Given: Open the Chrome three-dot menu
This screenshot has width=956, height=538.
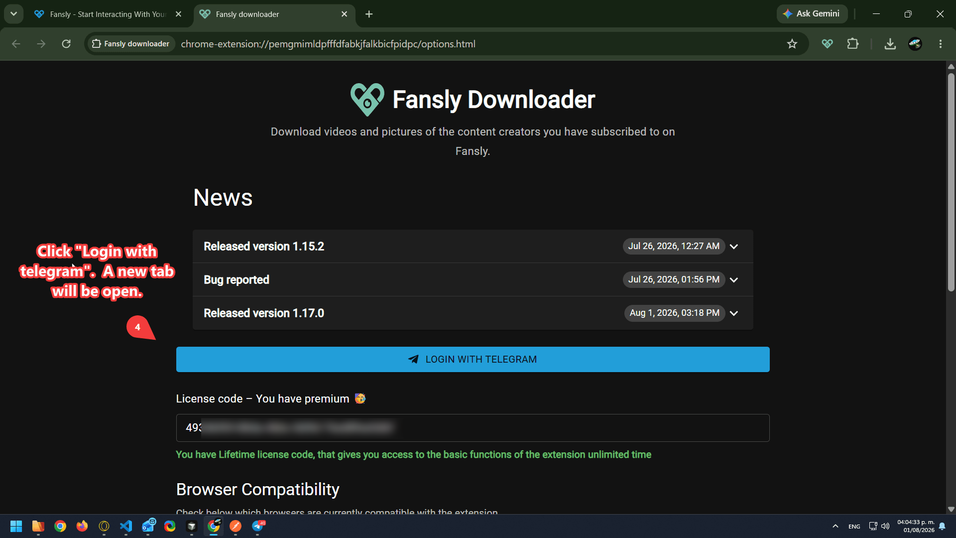Looking at the screenshot, I should click(941, 44).
